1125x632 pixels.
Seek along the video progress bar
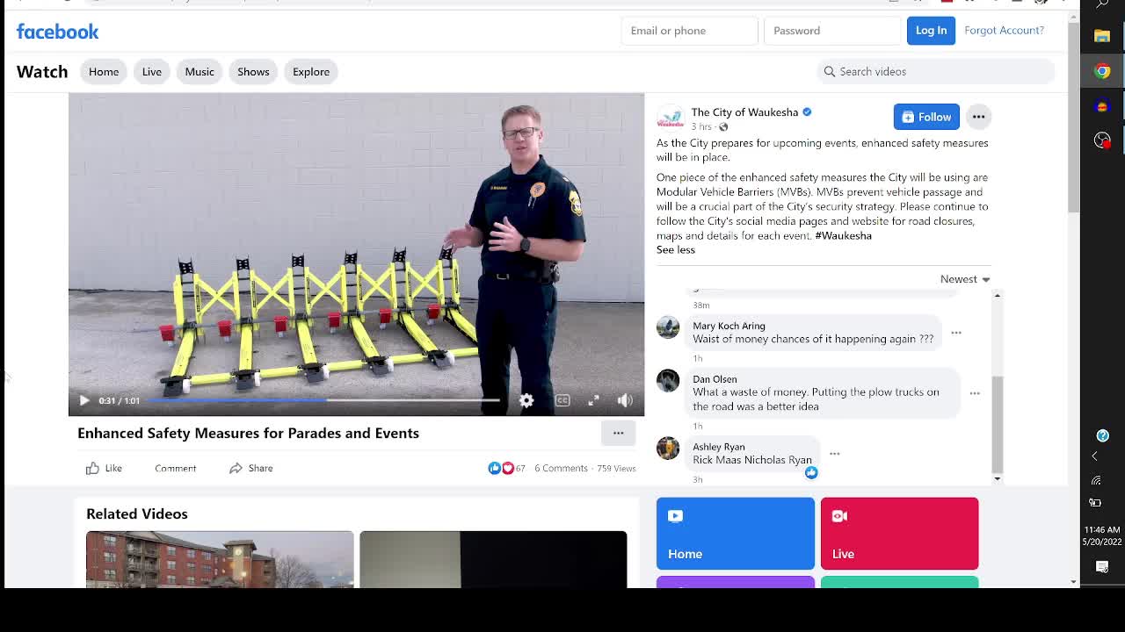point(323,400)
